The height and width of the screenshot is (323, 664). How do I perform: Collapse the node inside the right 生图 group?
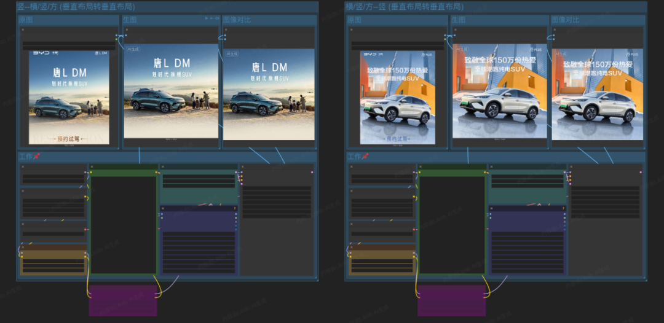(x=455, y=29)
